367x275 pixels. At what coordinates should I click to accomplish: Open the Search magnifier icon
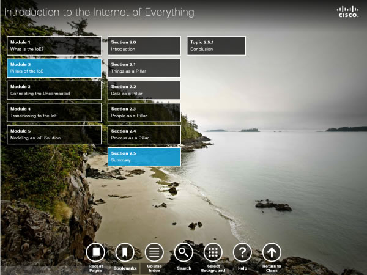click(183, 252)
